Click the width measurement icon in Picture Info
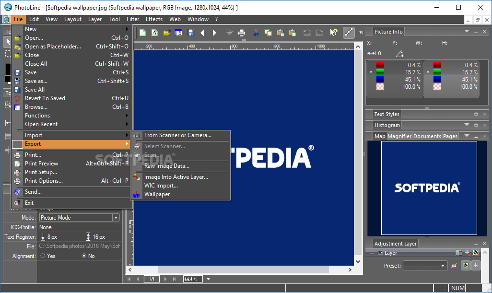Image resolution: width=492 pixels, height=293 pixels. point(371,53)
